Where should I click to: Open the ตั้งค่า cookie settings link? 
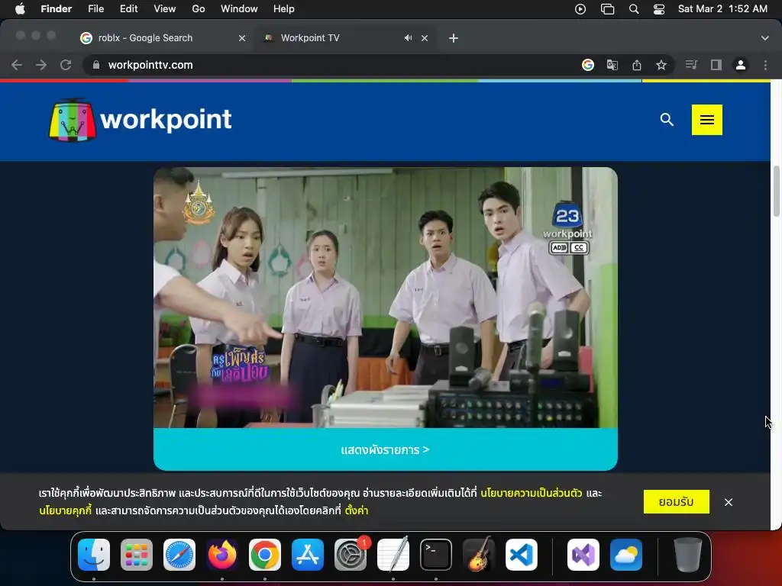(357, 510)
